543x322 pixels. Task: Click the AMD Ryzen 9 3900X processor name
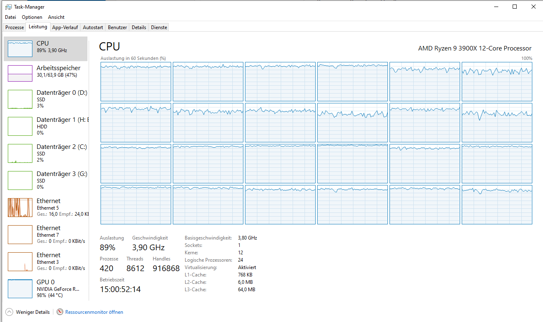coord(475,48)
